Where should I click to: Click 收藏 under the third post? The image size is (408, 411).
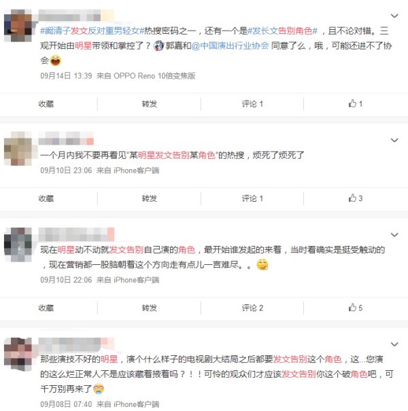point(46,308)
